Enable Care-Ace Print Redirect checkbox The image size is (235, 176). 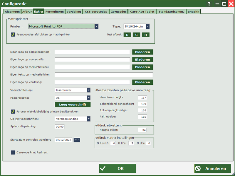click(13, 152)
